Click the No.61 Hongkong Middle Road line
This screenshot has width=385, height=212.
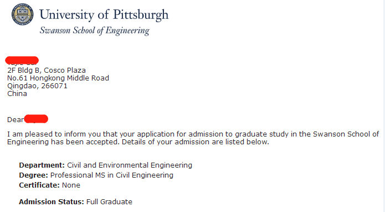[58, 78]
